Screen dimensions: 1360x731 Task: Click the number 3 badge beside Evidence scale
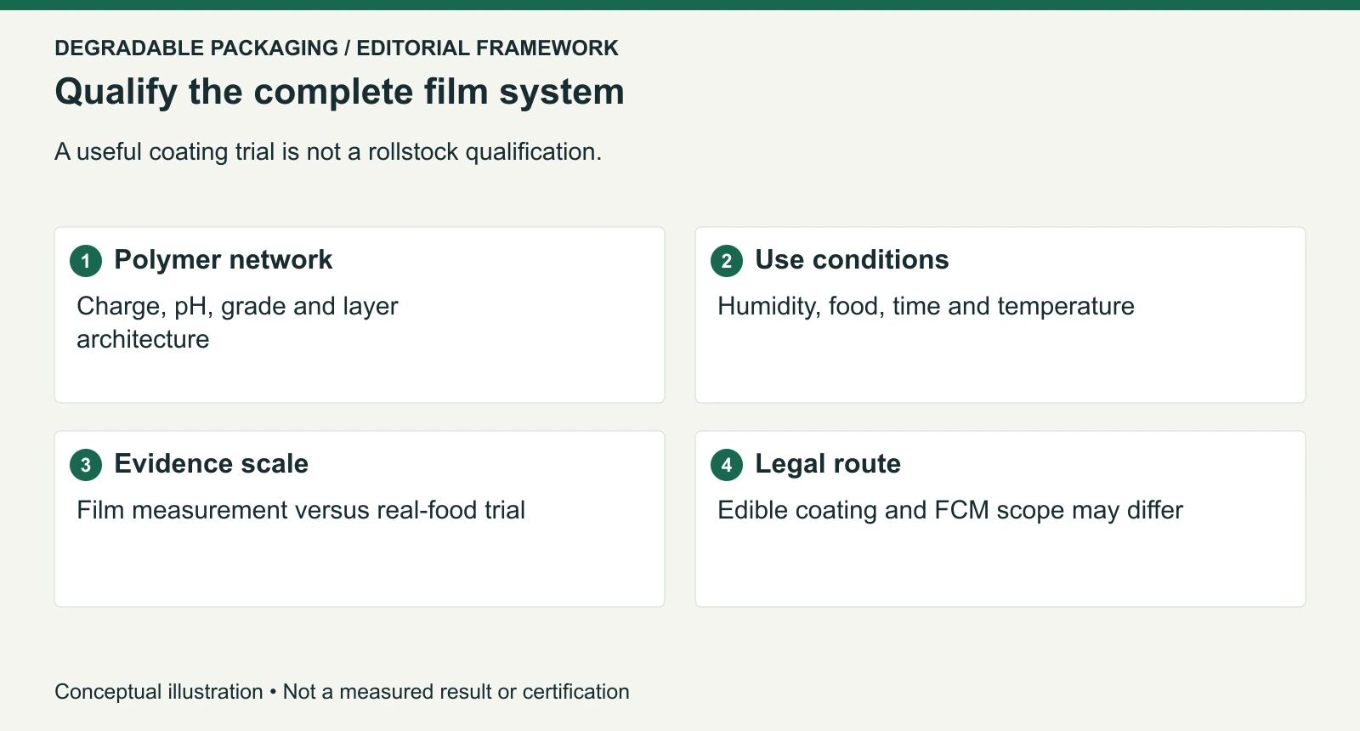pyautogui.click(x=86, y=465)
